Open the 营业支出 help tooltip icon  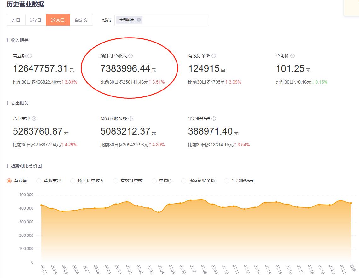[34, 119]
